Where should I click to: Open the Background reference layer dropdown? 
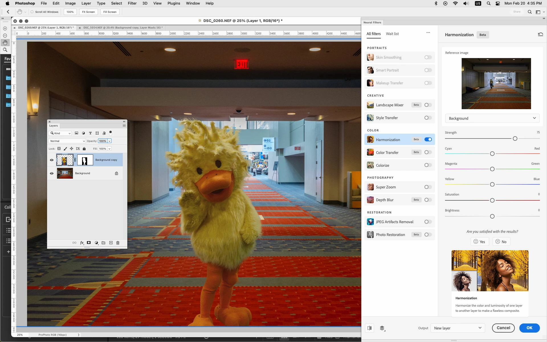(492, 118)
